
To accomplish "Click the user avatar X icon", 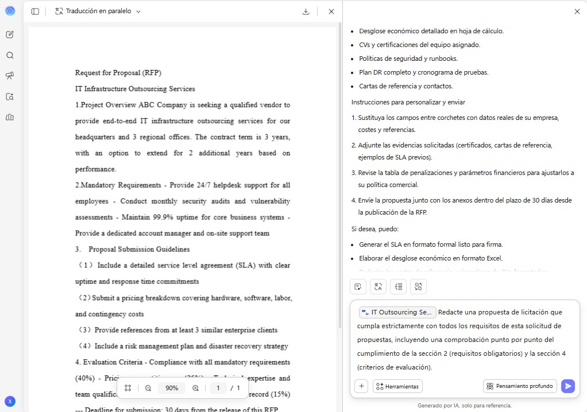I will click(10, 402).
